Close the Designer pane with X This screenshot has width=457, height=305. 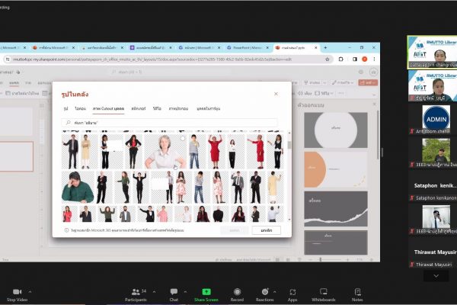[375, 104]
